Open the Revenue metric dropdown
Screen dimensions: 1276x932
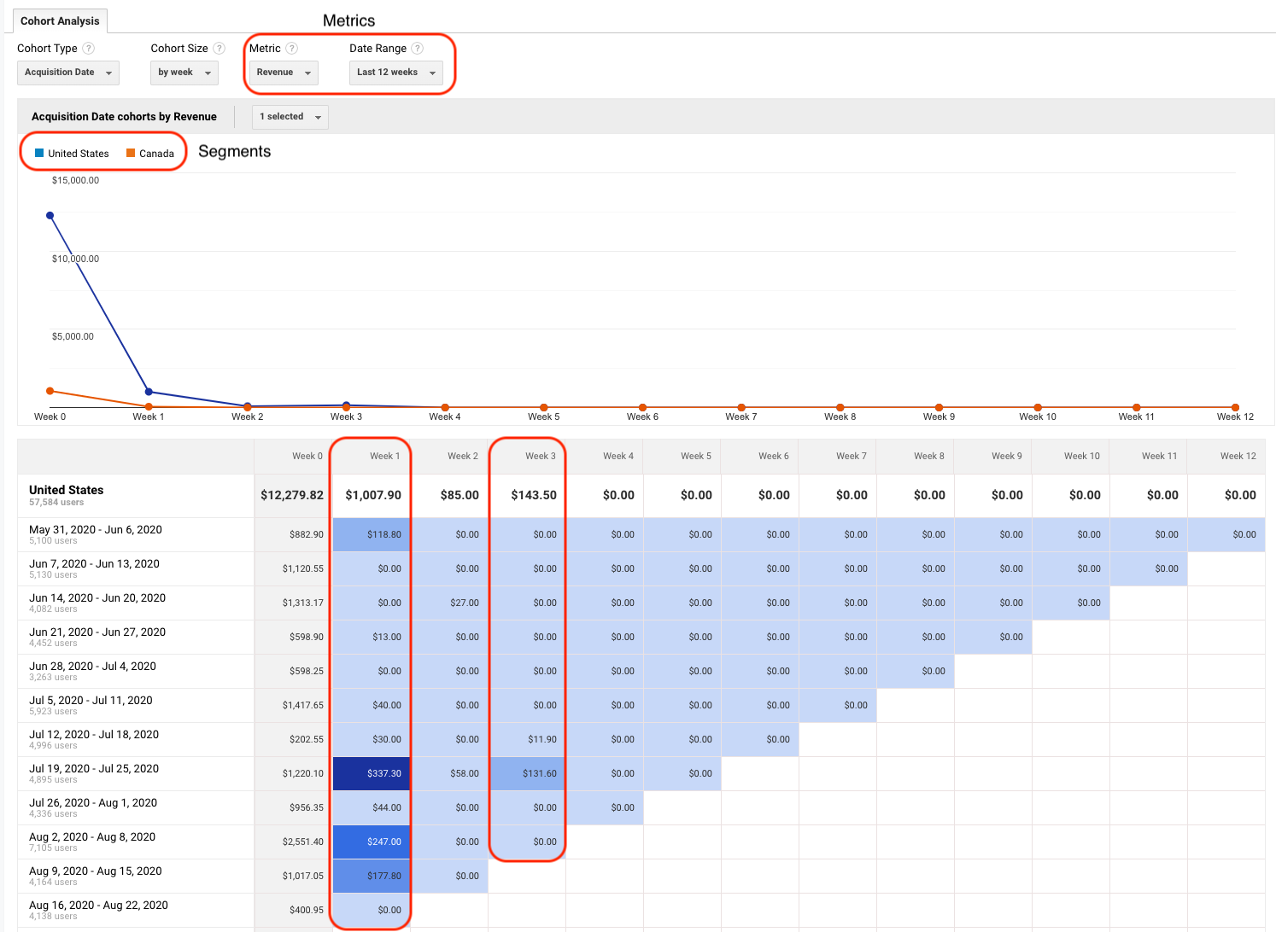[284, 73]
